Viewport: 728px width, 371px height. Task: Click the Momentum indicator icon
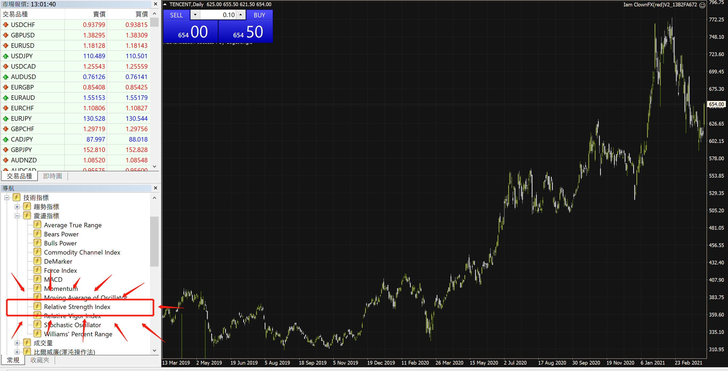click(x=37, y=288)
